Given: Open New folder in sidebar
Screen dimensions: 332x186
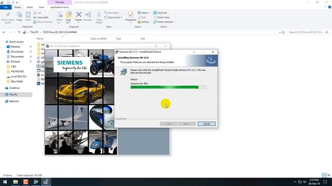Looking at the screenshot, I should click(17, 82).
